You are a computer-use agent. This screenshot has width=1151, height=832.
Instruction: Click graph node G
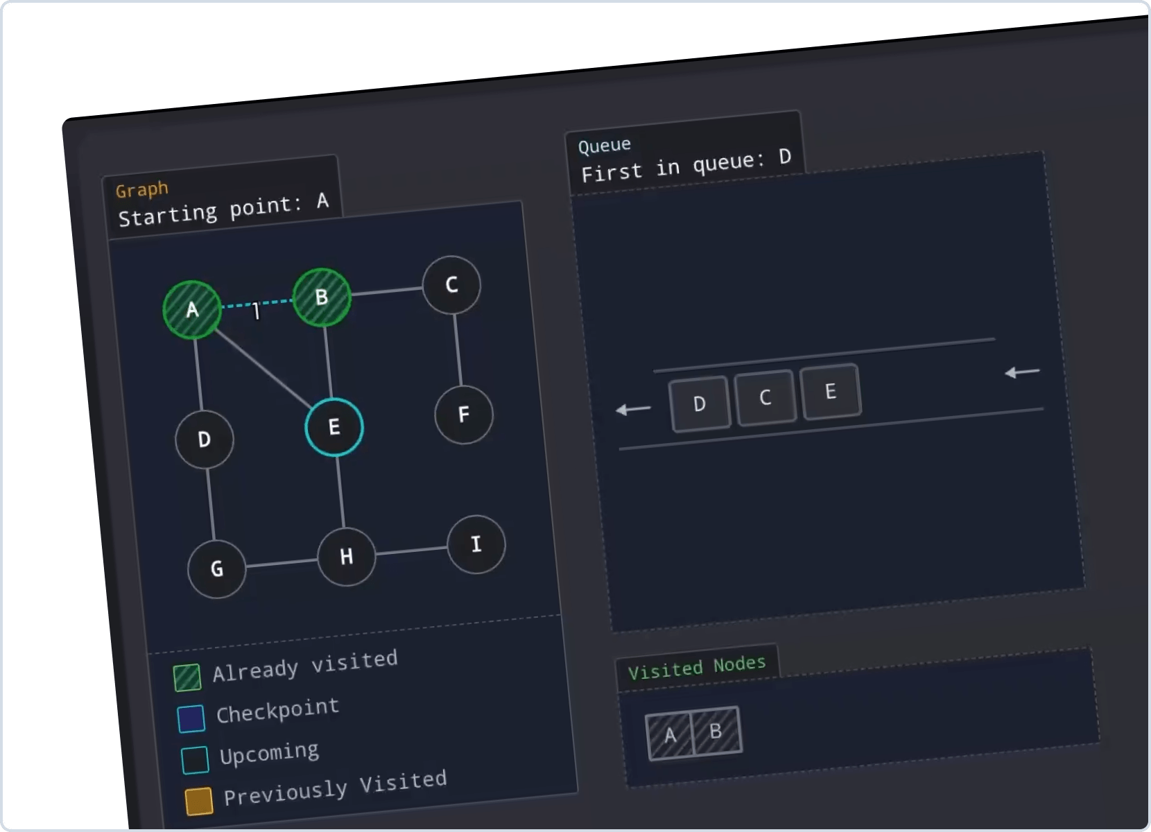point(217,569)
